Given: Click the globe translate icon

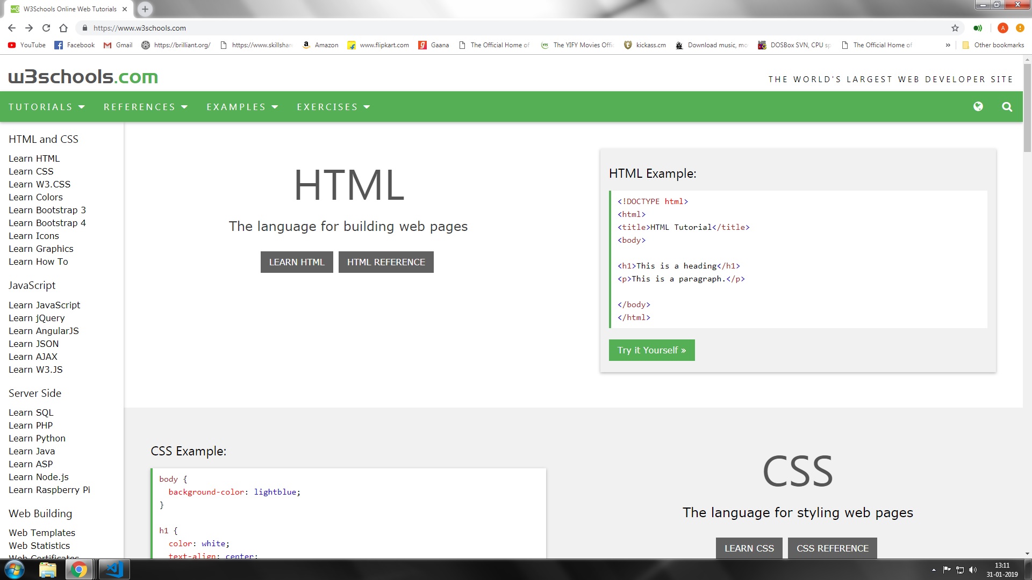Looking at the screenshot, I should tap(978, 106).
